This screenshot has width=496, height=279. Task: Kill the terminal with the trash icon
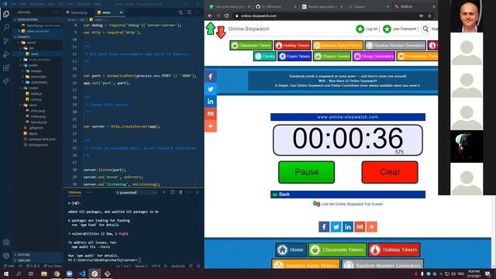point(181,192)
